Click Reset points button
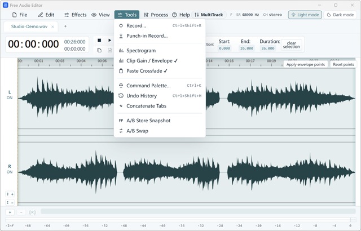Image resolution: width=361 pixels, height=231 pixels. pos(344,64)
